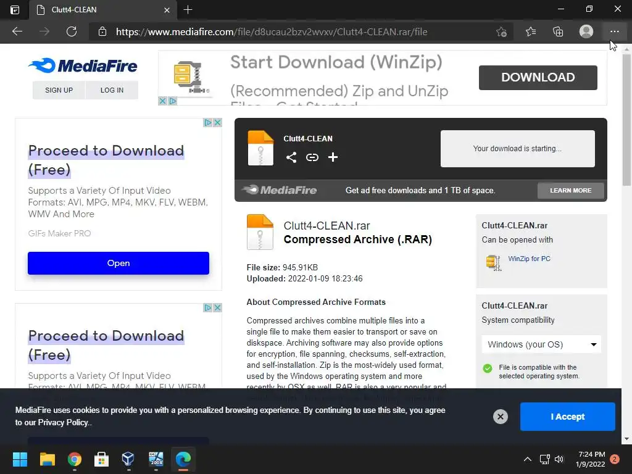Close the second left sidebar ad
632x474 pixels.
point(218,308)
